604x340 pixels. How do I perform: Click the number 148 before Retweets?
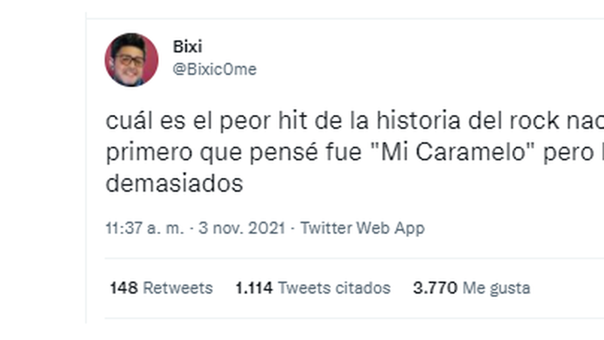point(124,288)
